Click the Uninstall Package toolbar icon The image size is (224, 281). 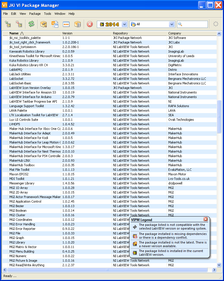(19, 24)
